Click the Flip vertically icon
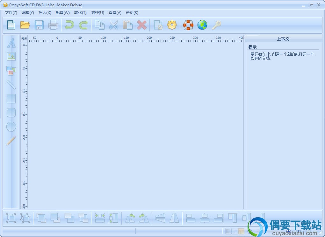This screenshot has height=237, width=325. pyautogui.click(x=160, y=218)
